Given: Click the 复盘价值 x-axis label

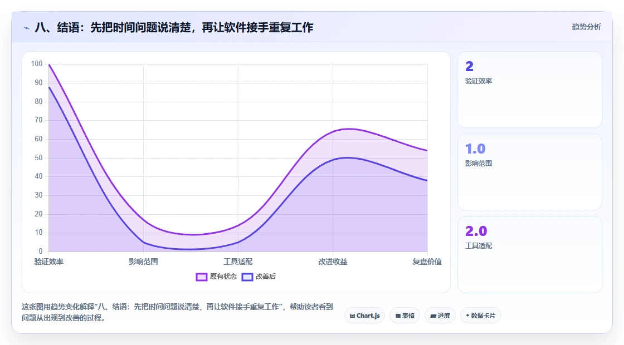Looking at the screenshot, I should point(427,262).
